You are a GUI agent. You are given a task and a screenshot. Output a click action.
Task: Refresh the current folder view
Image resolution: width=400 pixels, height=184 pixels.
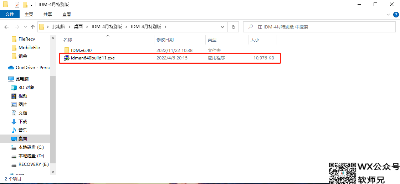click(x=233, y=27)
